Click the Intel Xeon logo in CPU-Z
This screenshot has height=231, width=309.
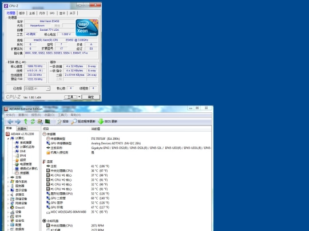[x=87, y=28]
